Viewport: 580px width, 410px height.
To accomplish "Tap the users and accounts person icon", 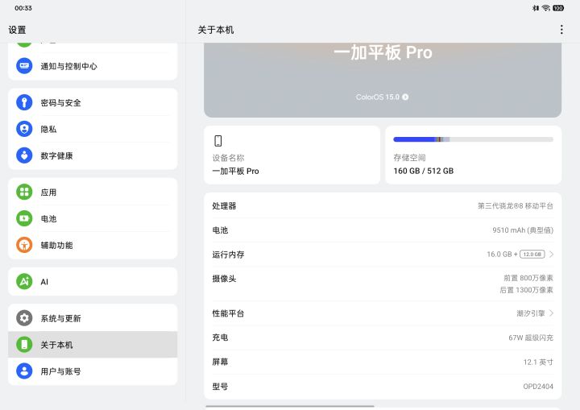I will (x=24, y=371).
